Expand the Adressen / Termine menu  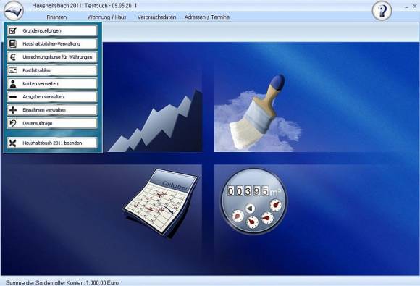tap(207, 17)
